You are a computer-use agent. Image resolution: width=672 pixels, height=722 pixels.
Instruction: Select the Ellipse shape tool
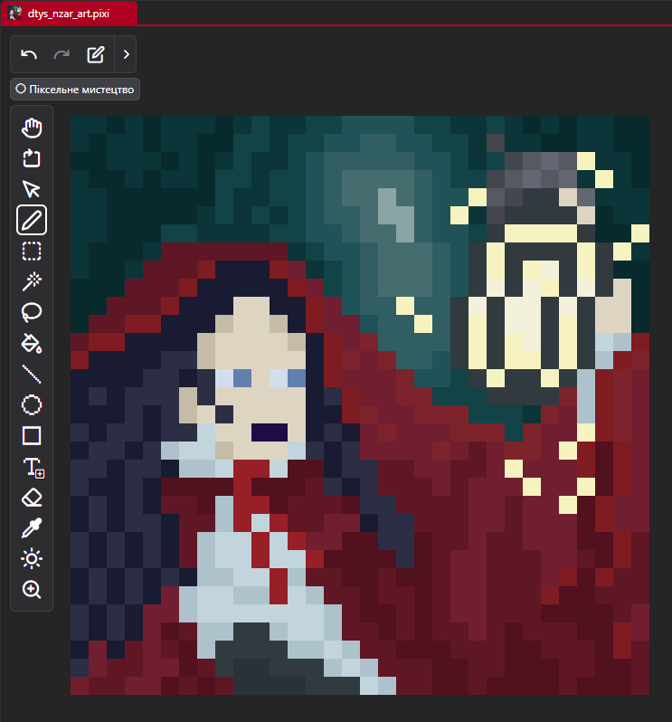(x=32, y=405)
